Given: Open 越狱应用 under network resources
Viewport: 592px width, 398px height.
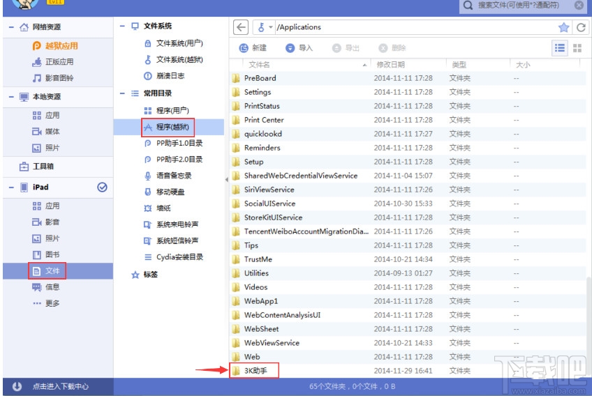Looking at the screenshot, I should pyautogui.click(x=55, y=46).
